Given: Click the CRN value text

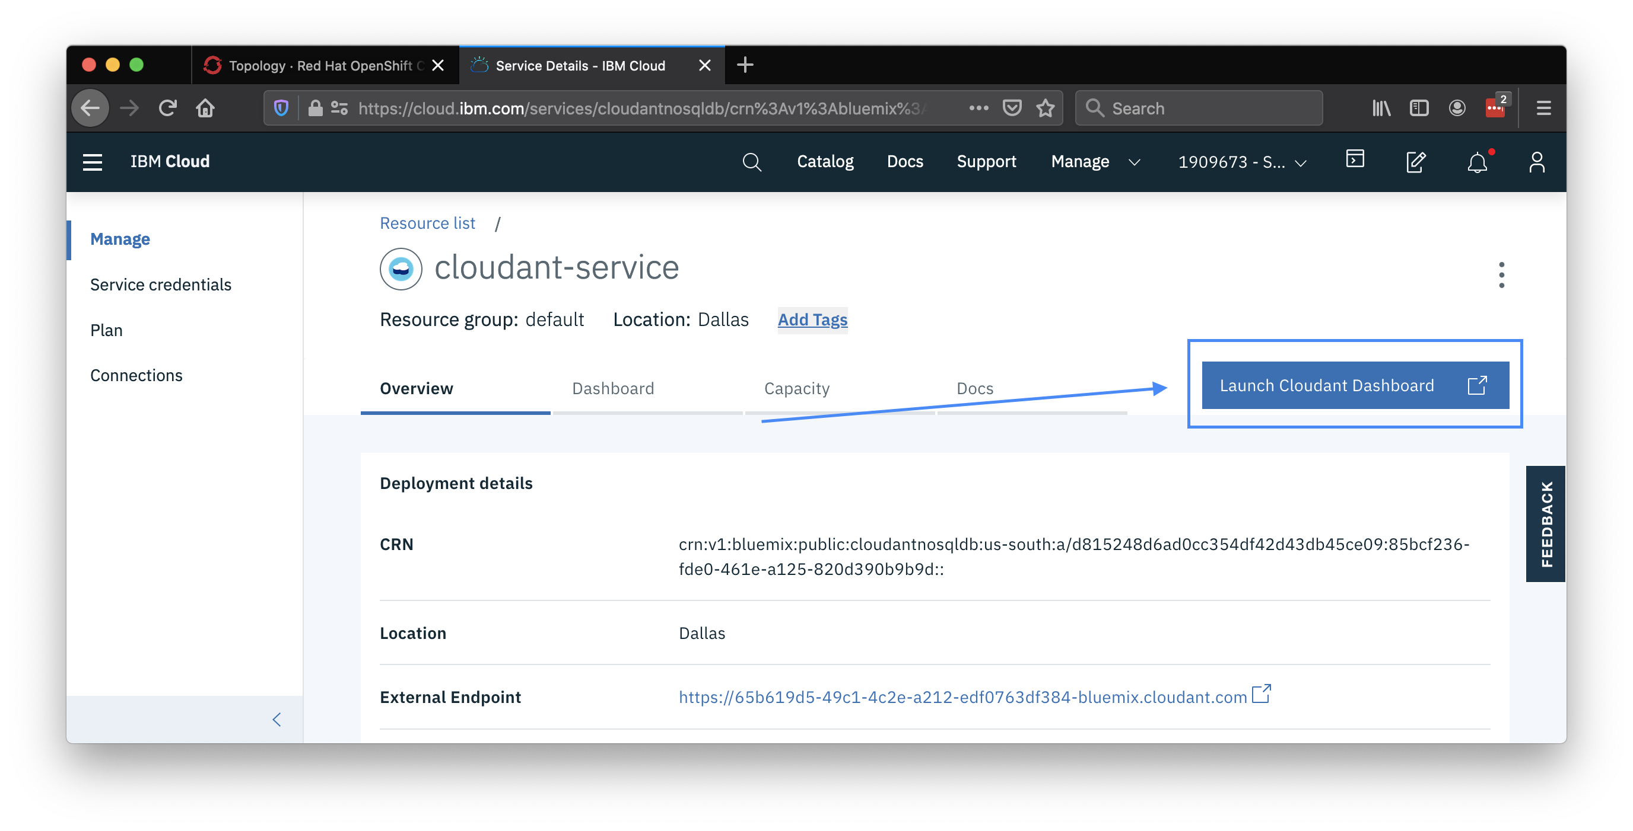Looking at the screenshot, I should coord(1073,557).
